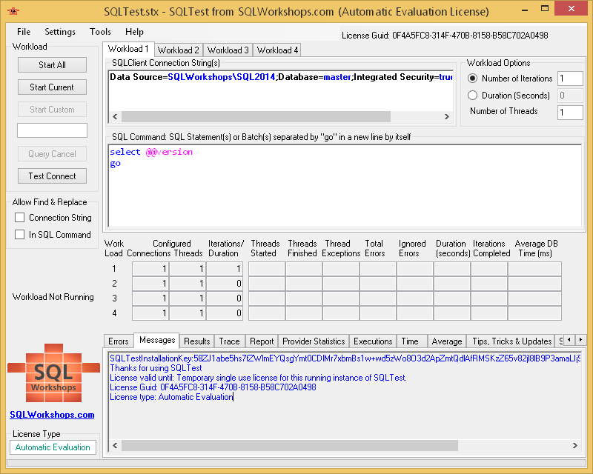Viewport: 593px width, 474px height.
Task: Click connection string scrollbar right arrow
Action: [x=446, y=116]
